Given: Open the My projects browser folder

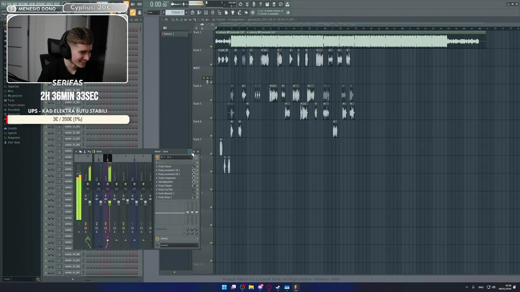Looking at the screenshot, I should point(15,96).
